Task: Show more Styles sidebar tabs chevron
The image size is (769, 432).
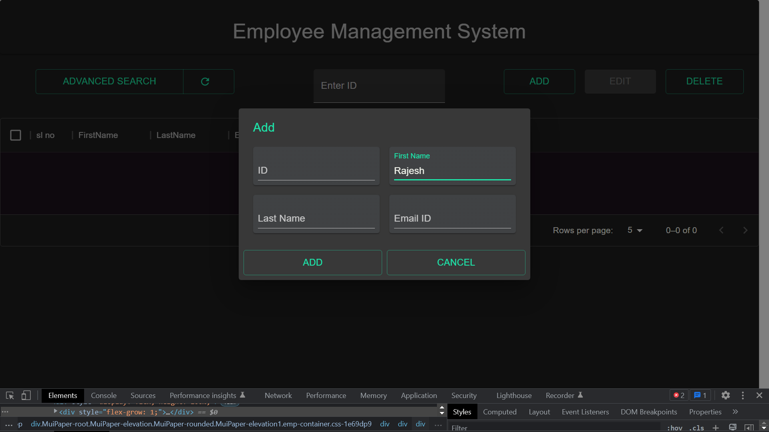Action: 735,412
